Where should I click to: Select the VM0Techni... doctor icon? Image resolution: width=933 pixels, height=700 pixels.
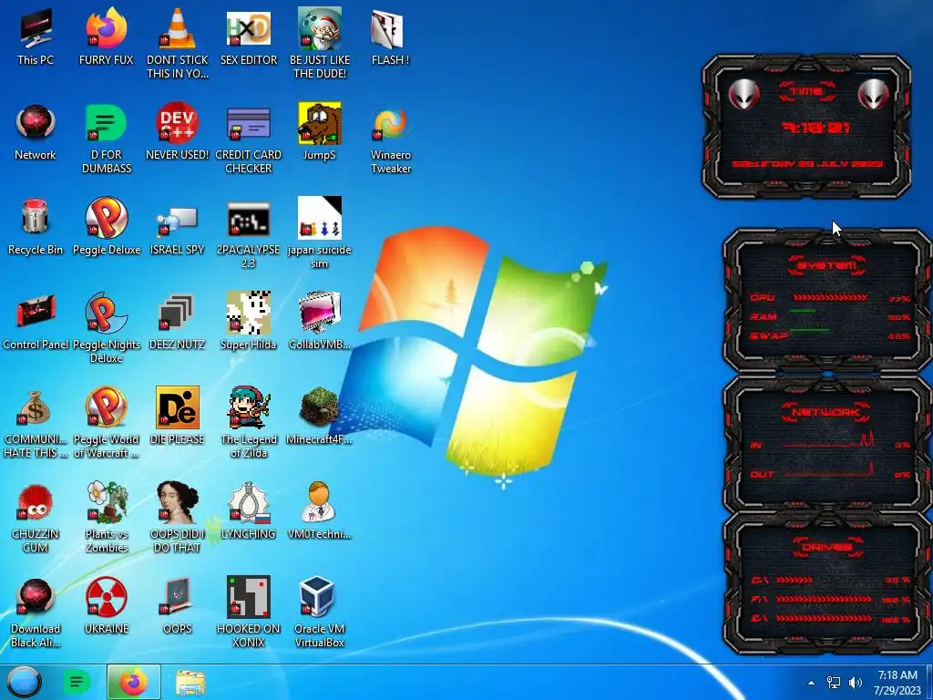[x=320, y=503]
